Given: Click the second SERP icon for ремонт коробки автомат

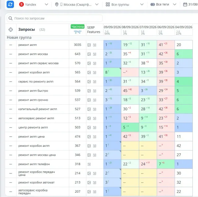Looking at the screenshot, I should coord(95,182).
